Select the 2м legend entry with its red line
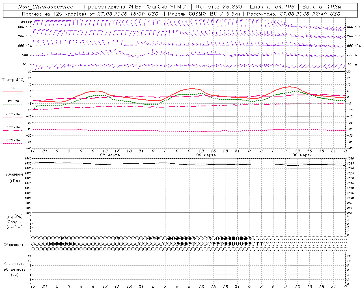Image resolution: width=362 pixels, height=289 pixels. (13, 90)
